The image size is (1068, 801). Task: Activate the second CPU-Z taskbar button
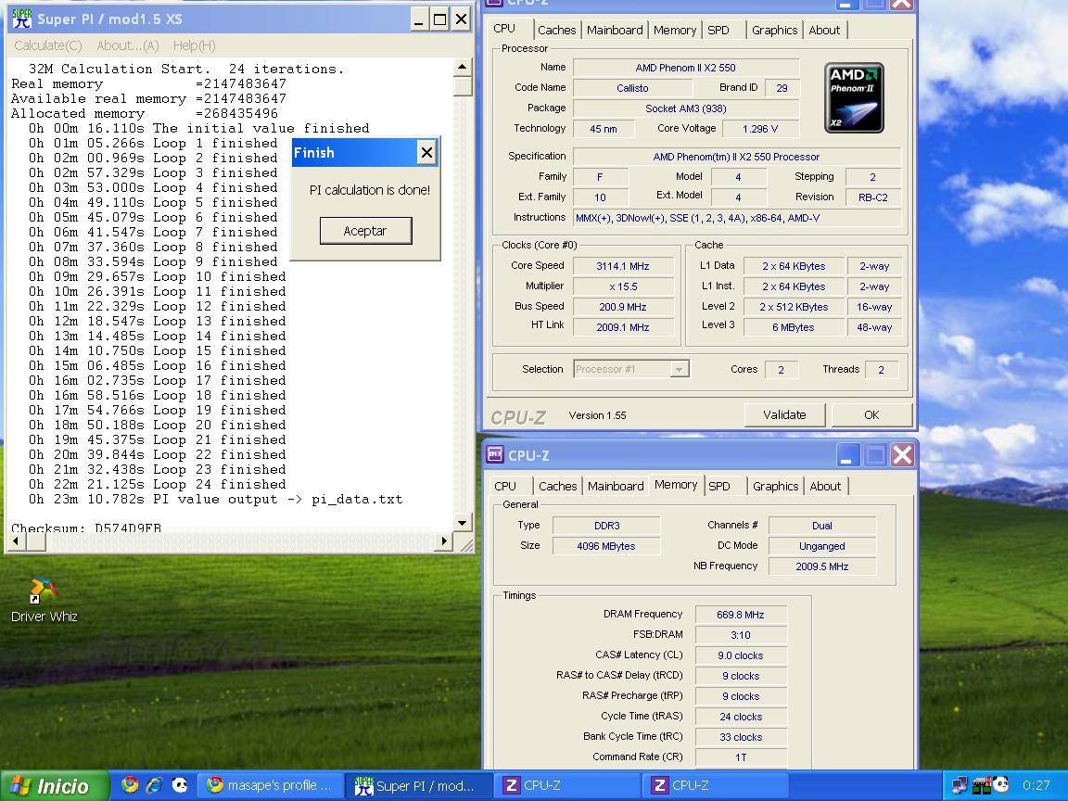point(715,785)
